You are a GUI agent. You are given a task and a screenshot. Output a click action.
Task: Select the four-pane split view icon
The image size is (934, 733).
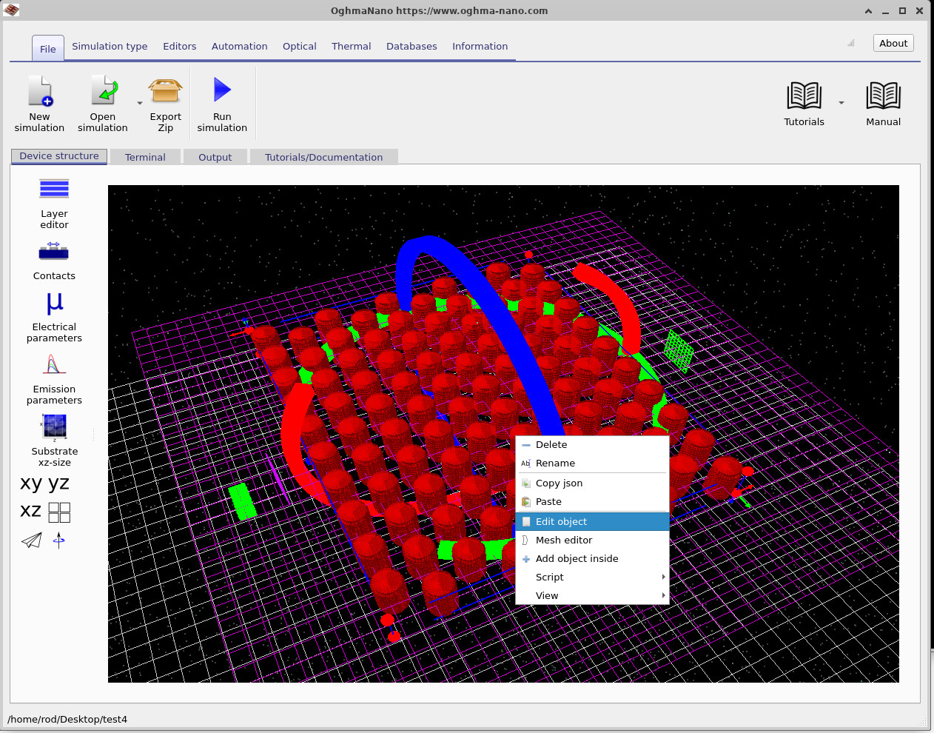pos(59,512)
